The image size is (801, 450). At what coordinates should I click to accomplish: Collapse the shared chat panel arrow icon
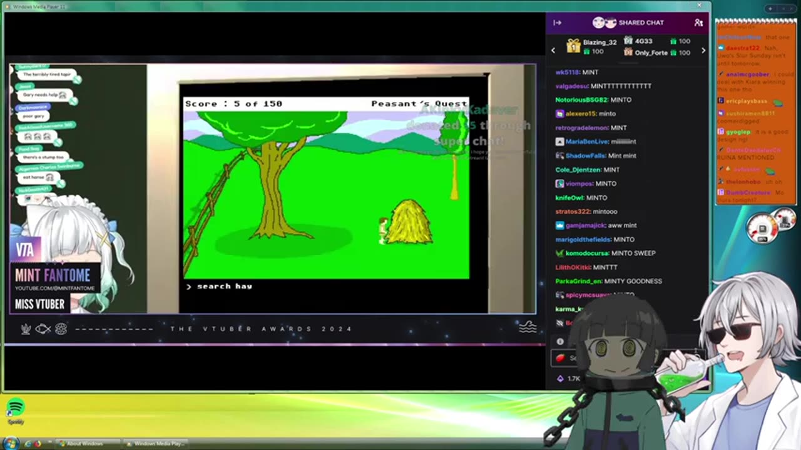click(x=557, y=22)
